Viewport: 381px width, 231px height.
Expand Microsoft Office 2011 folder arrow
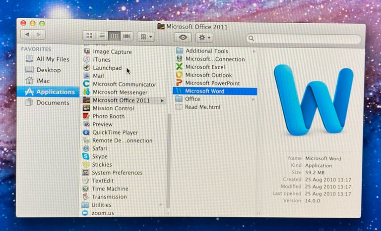point(162,100)
